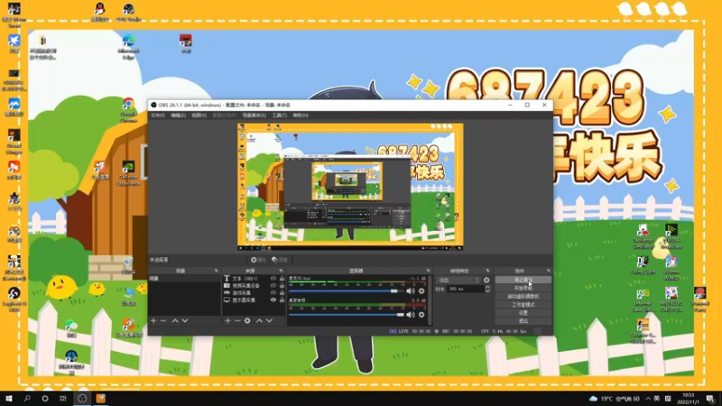Open 编辑(E) menu
The width and height of the screenshot is (722, 406).
click(x=178, y=115)
